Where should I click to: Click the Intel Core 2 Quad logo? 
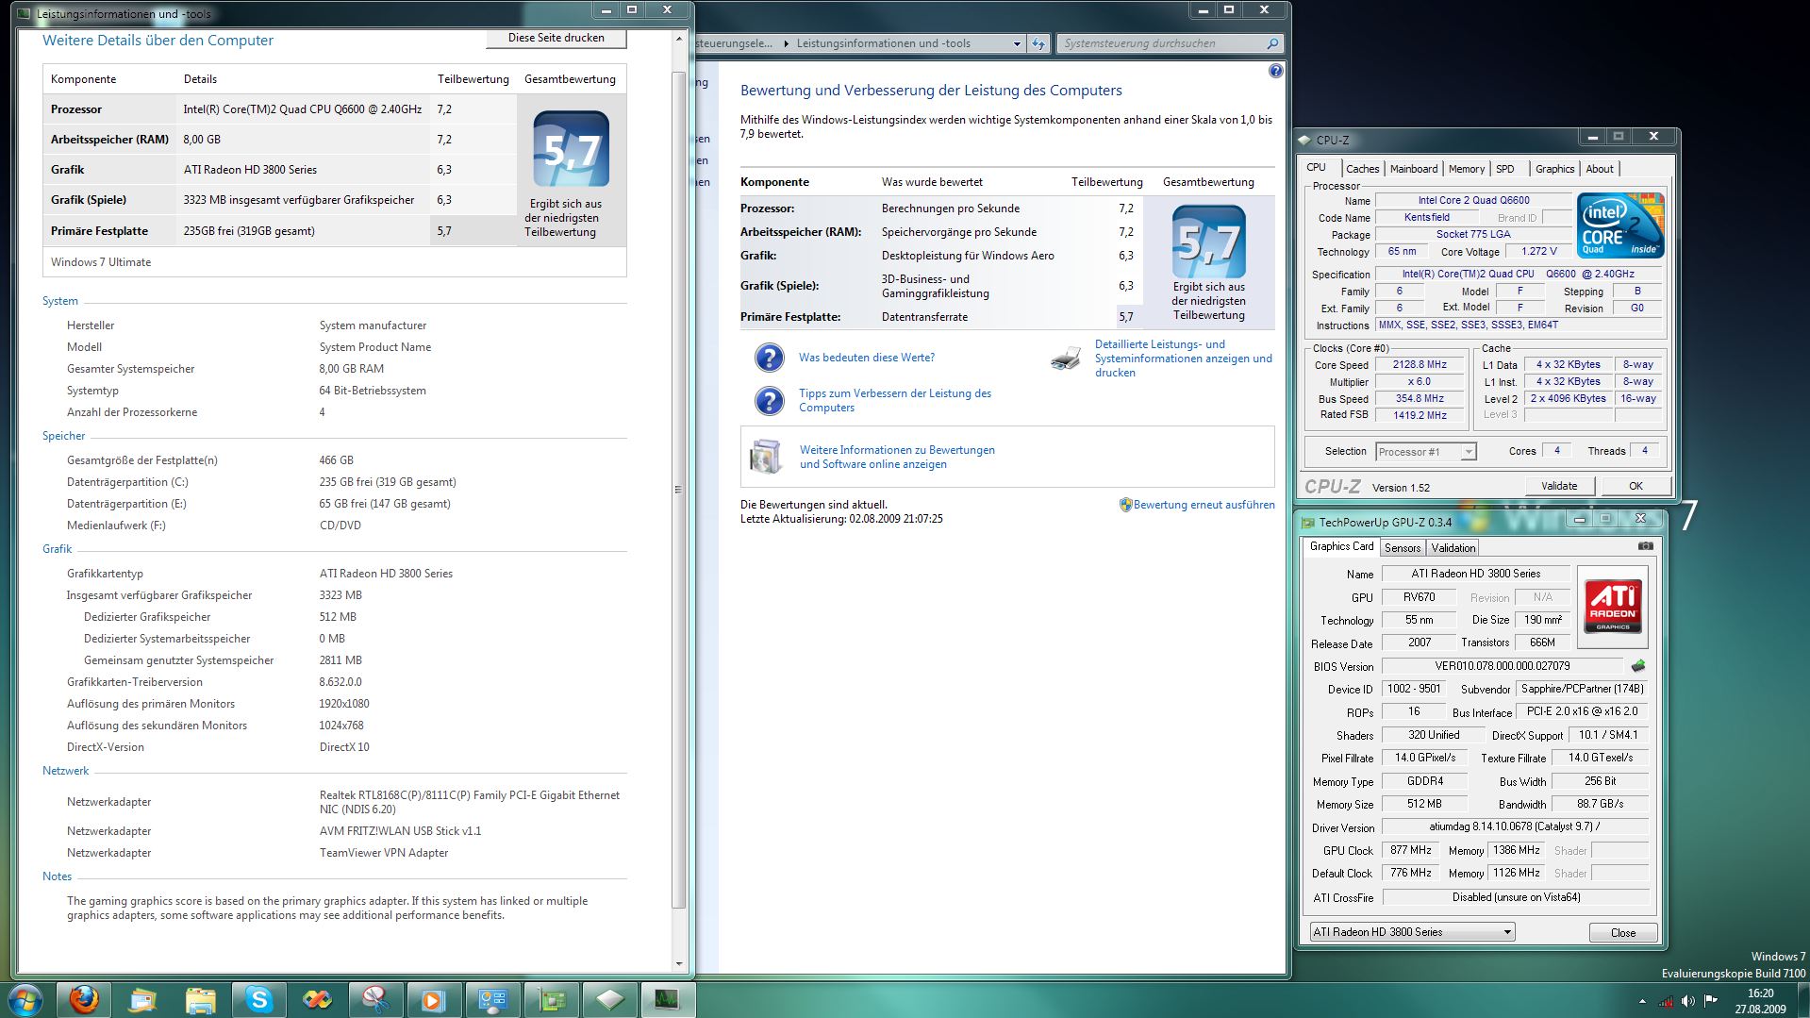coord(1620,225)
